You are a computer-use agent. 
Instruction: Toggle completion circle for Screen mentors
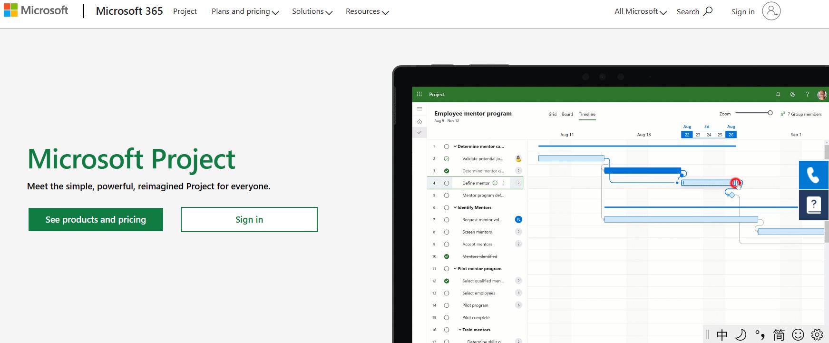point(447,232)
